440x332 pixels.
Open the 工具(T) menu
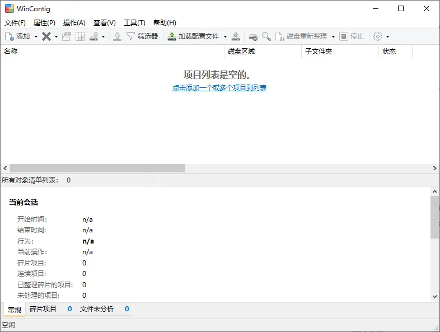pyautogui.click(x=134, y=23)
